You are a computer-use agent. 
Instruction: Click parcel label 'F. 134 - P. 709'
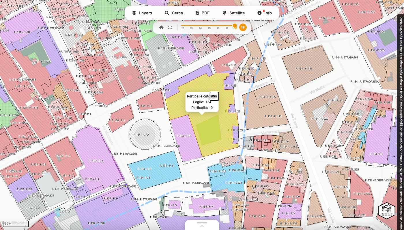pos(292,197)
